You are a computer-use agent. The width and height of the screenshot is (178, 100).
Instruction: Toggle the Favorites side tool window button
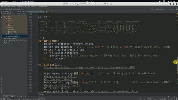(1, 91)
